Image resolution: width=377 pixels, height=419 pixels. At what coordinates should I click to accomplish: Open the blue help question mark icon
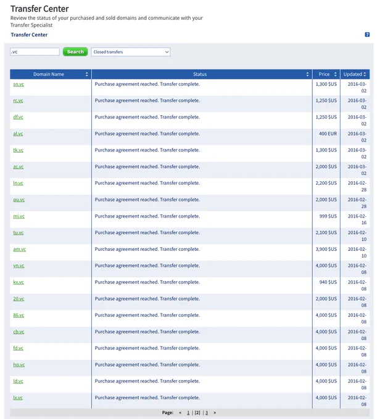click(x=367, y=35)
